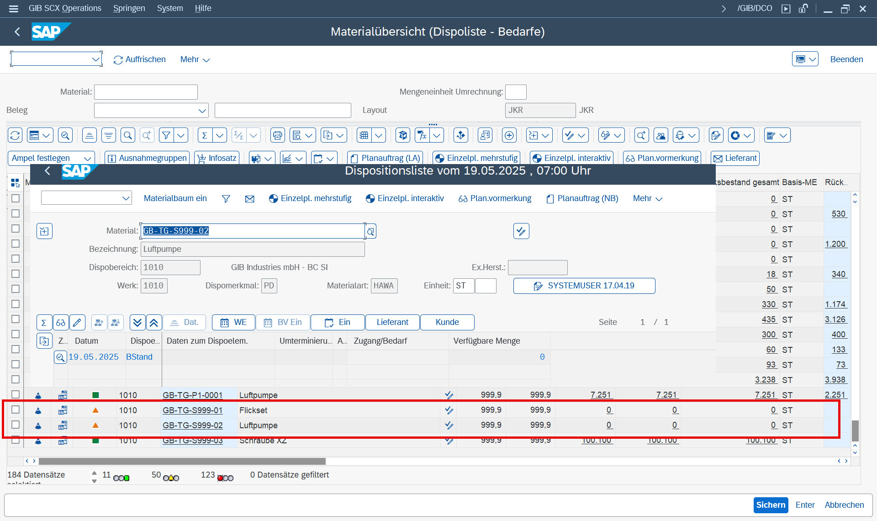Open the Hilfe menu
Image resolution: width=877 pixels, height=521 pixels.
(203, 8)
